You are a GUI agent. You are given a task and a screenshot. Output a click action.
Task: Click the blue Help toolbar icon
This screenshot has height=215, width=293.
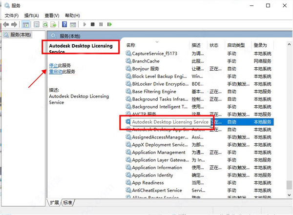coord(64,24)
